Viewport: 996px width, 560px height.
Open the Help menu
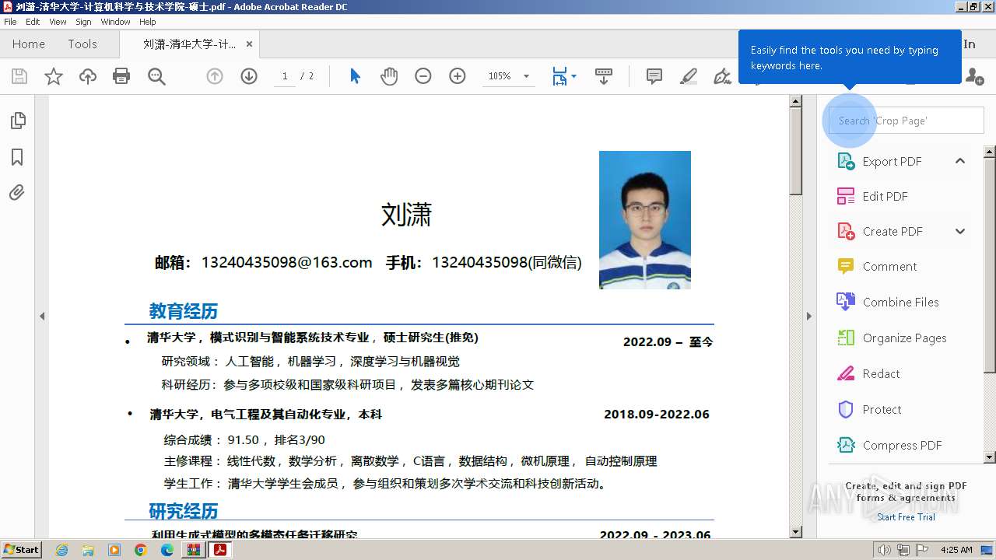click(148, 22)
